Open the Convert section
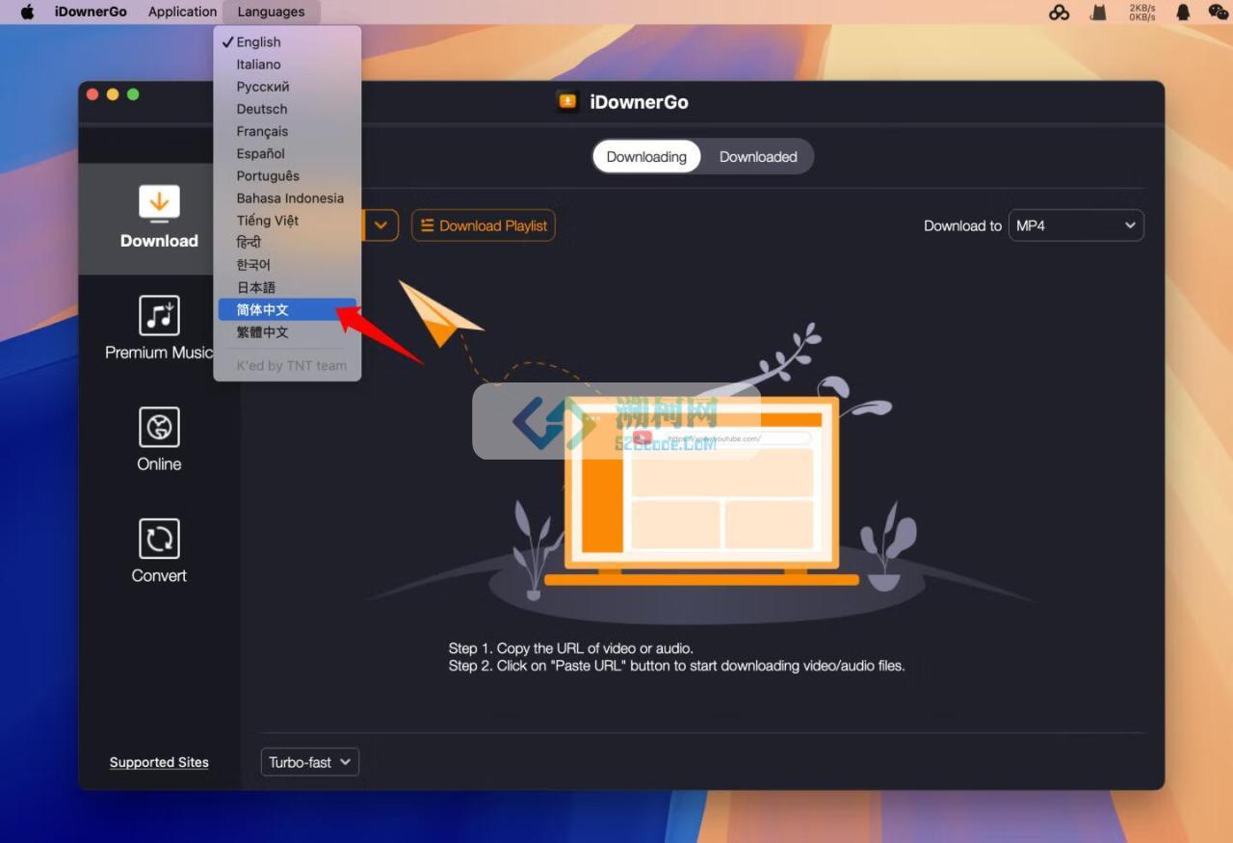 click(159, 552)
